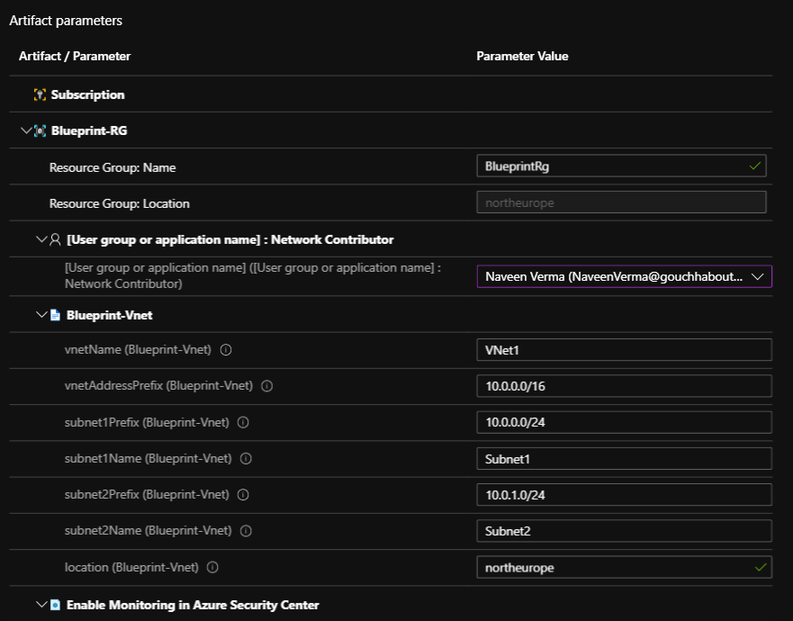Click info icon next to subnet2Prefix
Screen dimensions: 793x621
[243, 495]
